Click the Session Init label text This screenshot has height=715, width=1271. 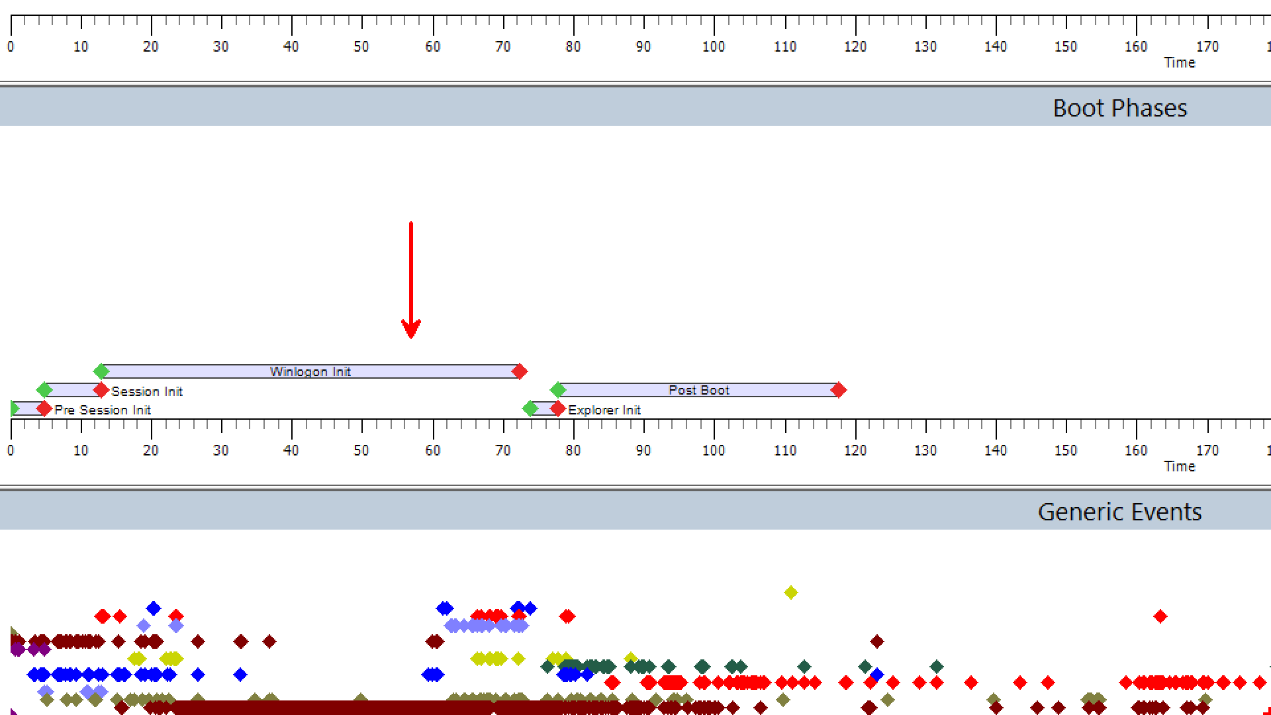tap(147, 391)
